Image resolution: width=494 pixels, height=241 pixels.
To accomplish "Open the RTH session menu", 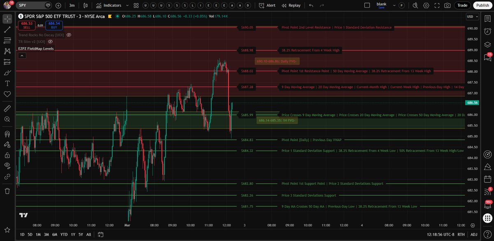I will pos(462,234).
